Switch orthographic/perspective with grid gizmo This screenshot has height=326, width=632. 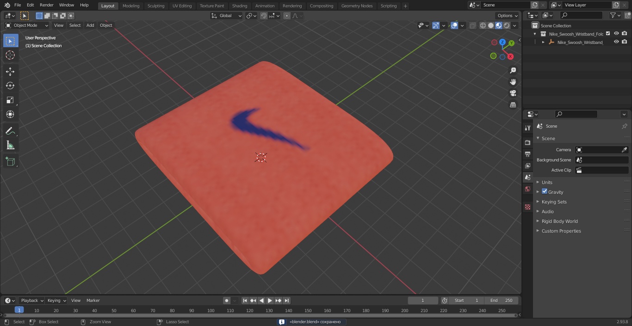point(513,105)
